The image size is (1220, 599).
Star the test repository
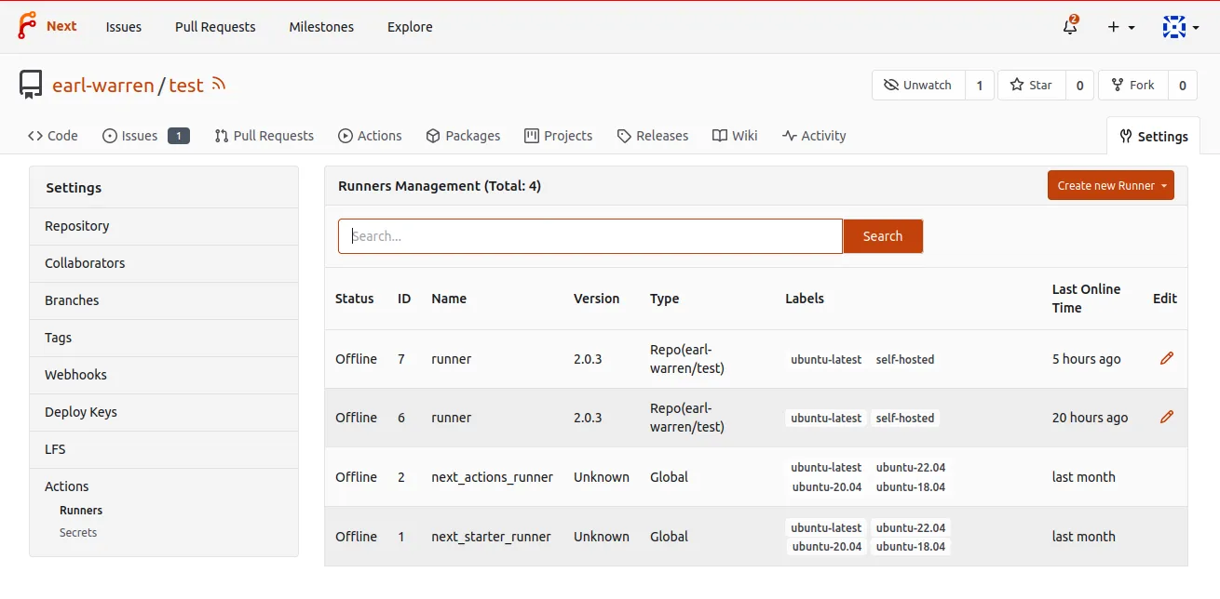1031,86
